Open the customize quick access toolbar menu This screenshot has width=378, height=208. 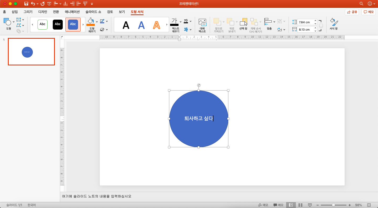click(92, 4)
